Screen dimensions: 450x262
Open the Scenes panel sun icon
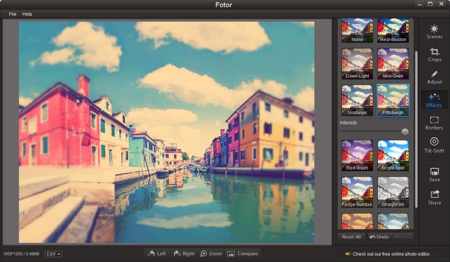(434, 29)
